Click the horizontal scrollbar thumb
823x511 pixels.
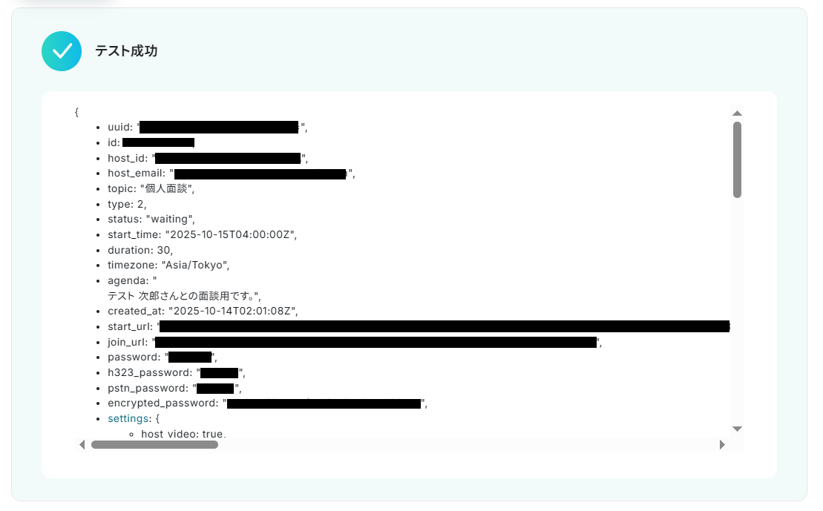(154, 444)
